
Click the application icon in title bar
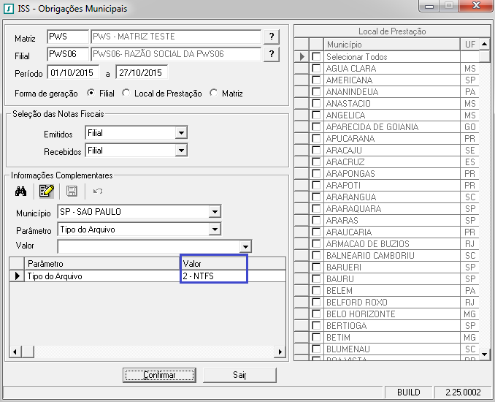point(9,9)
